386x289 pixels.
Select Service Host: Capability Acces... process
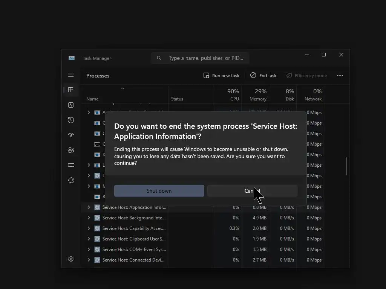134,228
